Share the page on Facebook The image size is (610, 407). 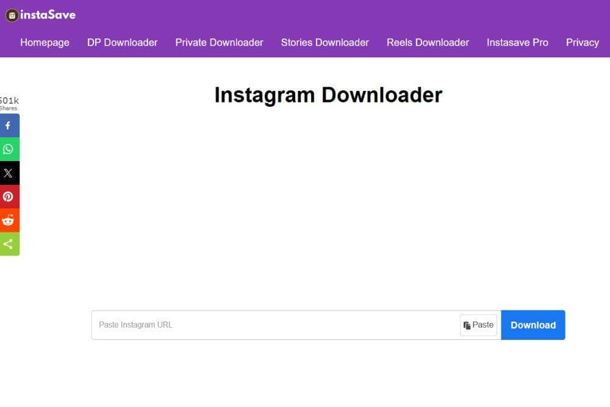pyautogui.click(x=9, y=125)
